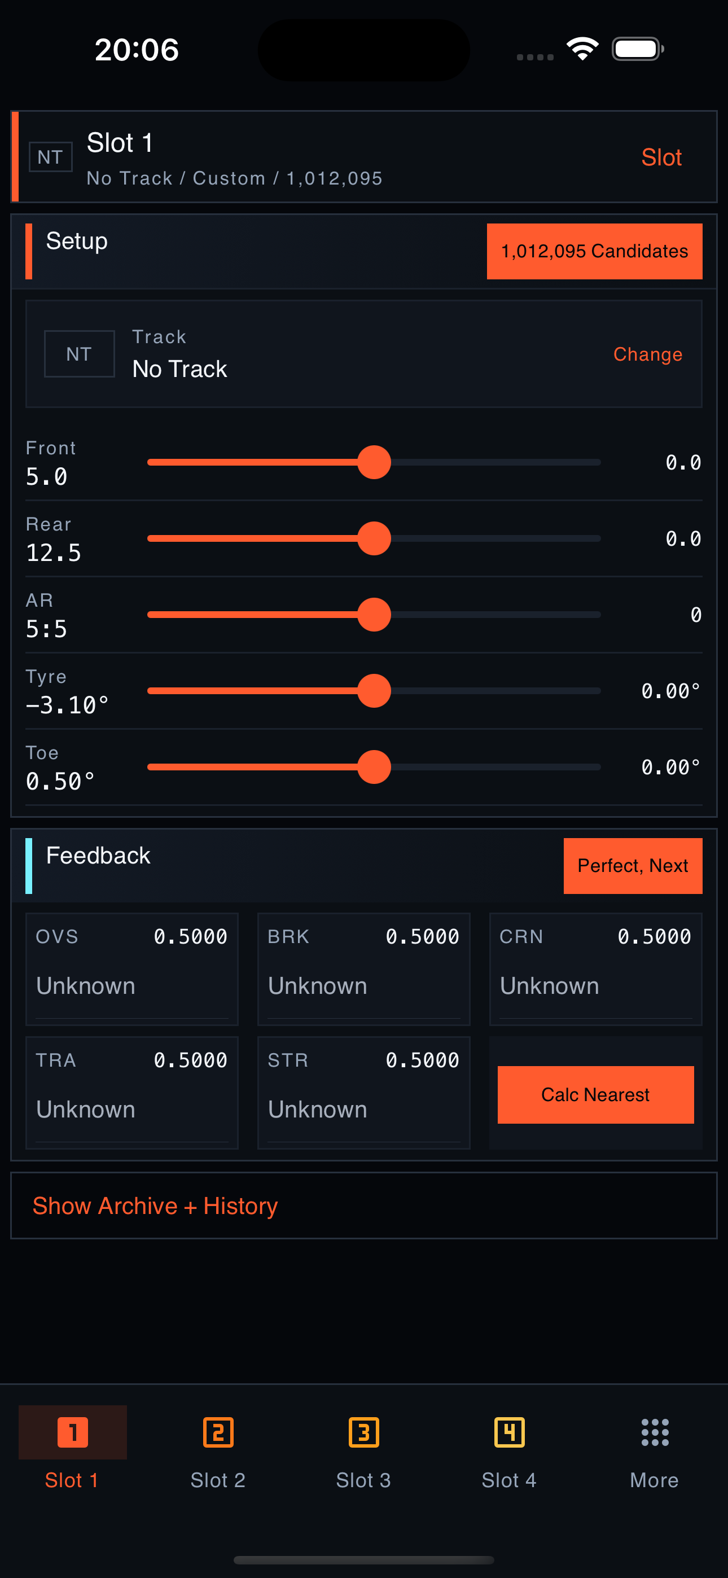Click the Change link in Track row

click(x=647, y=354)
